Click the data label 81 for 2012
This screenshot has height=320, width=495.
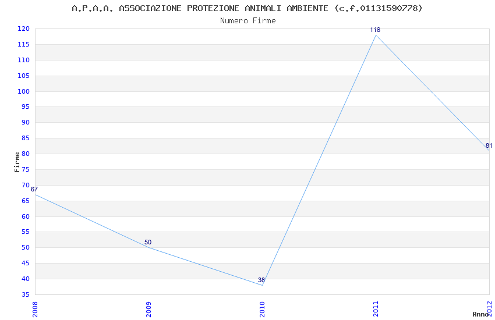[489, 145]
